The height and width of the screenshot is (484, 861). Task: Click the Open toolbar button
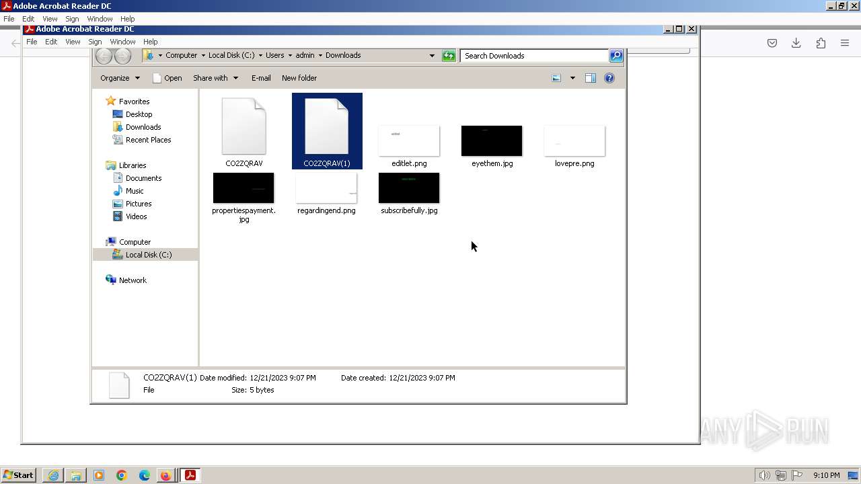pyautogui.click(x=167, y=78)
